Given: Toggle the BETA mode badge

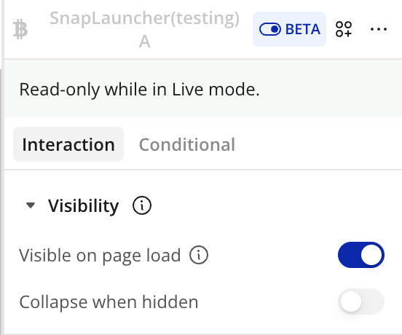Looking at the screenshot, I should pos(289,29).
